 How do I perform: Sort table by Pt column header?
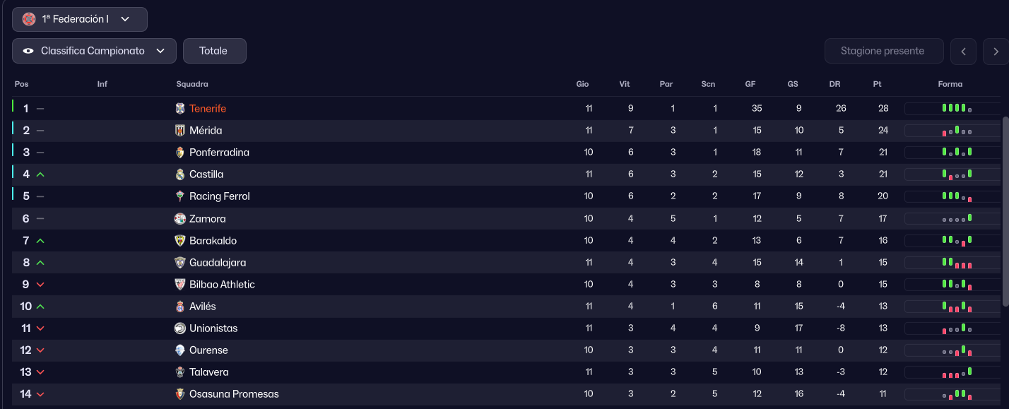[877, 84]
